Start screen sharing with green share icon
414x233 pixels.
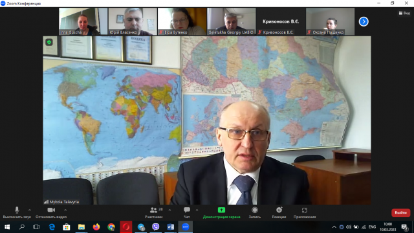point(221,210)
